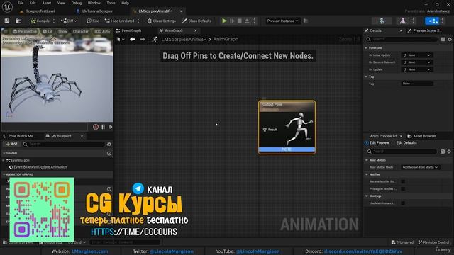Open the viewport Character menu
This screenshot has width=454, height=255.
[80, 31]
